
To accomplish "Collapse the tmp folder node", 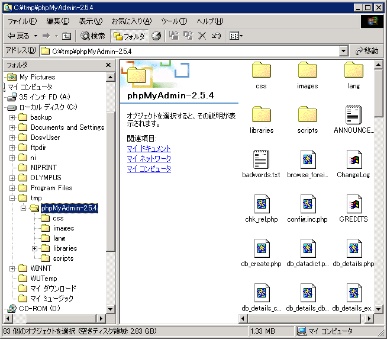I will click(x=12, y=198).
